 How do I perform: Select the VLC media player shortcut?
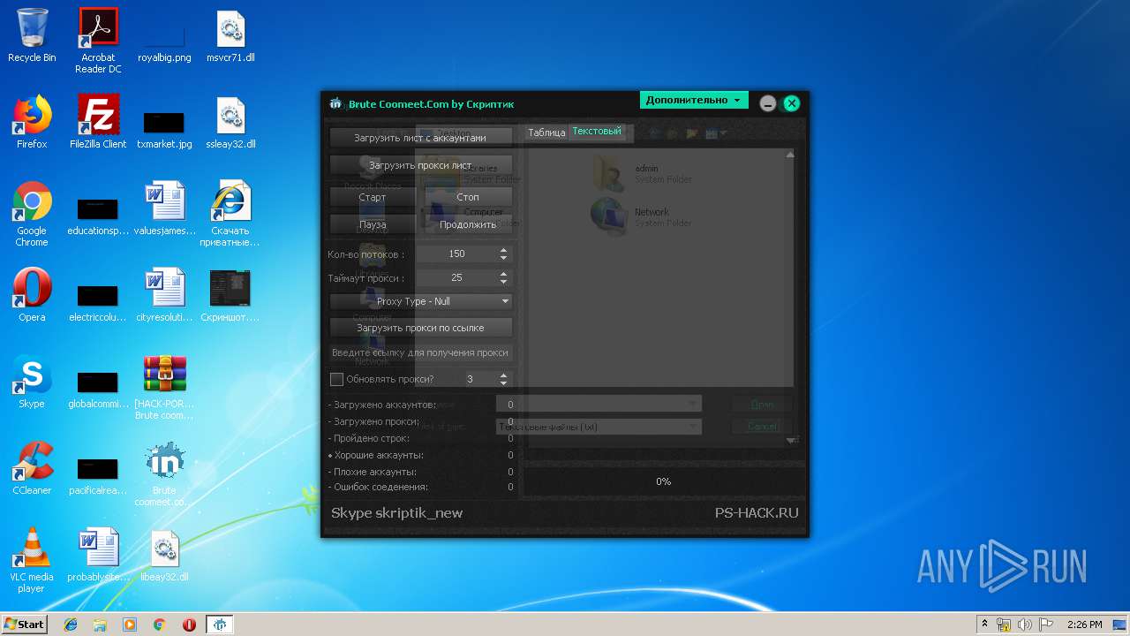click(32, 560)
